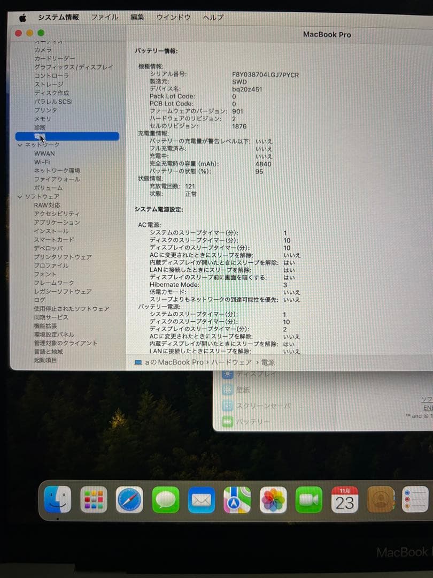433x578 pixels.
Task: Collapse the ネットワーク section
Action: (x=20, y=144)
